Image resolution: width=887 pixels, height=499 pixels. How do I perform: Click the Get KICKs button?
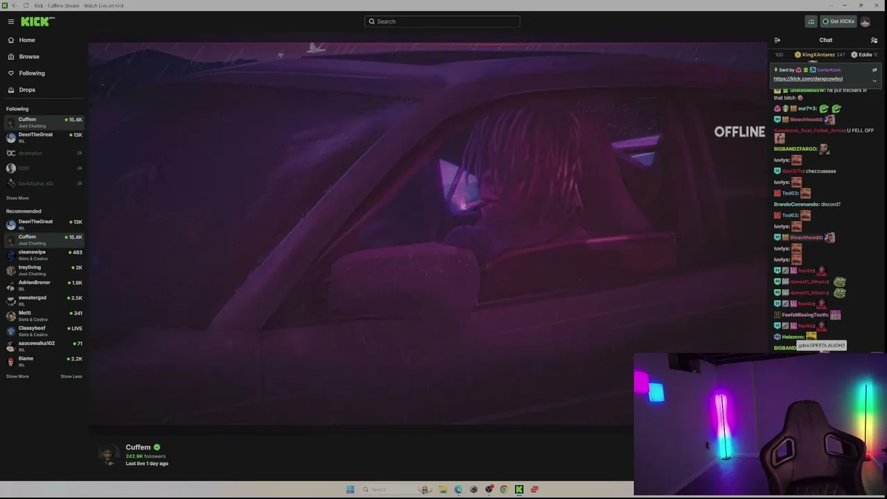tap(838, 21)
